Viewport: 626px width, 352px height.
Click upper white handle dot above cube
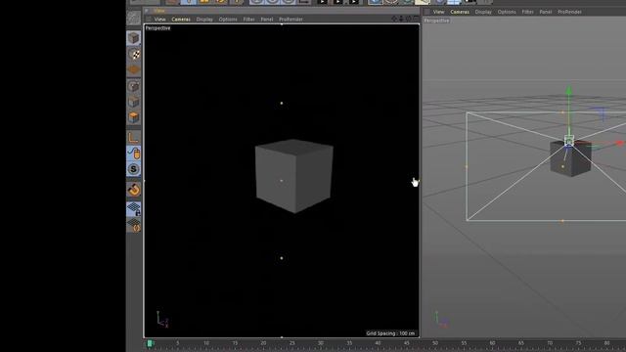click(x=282, y=104)
